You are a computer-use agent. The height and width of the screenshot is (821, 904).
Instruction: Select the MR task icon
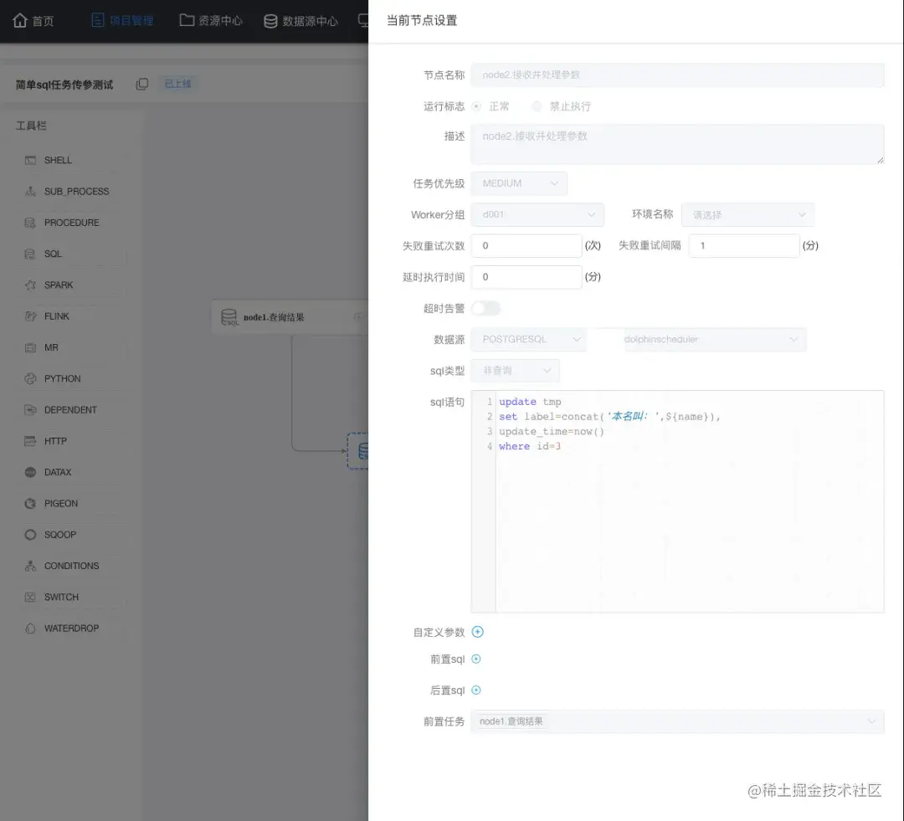click(31, 347)
